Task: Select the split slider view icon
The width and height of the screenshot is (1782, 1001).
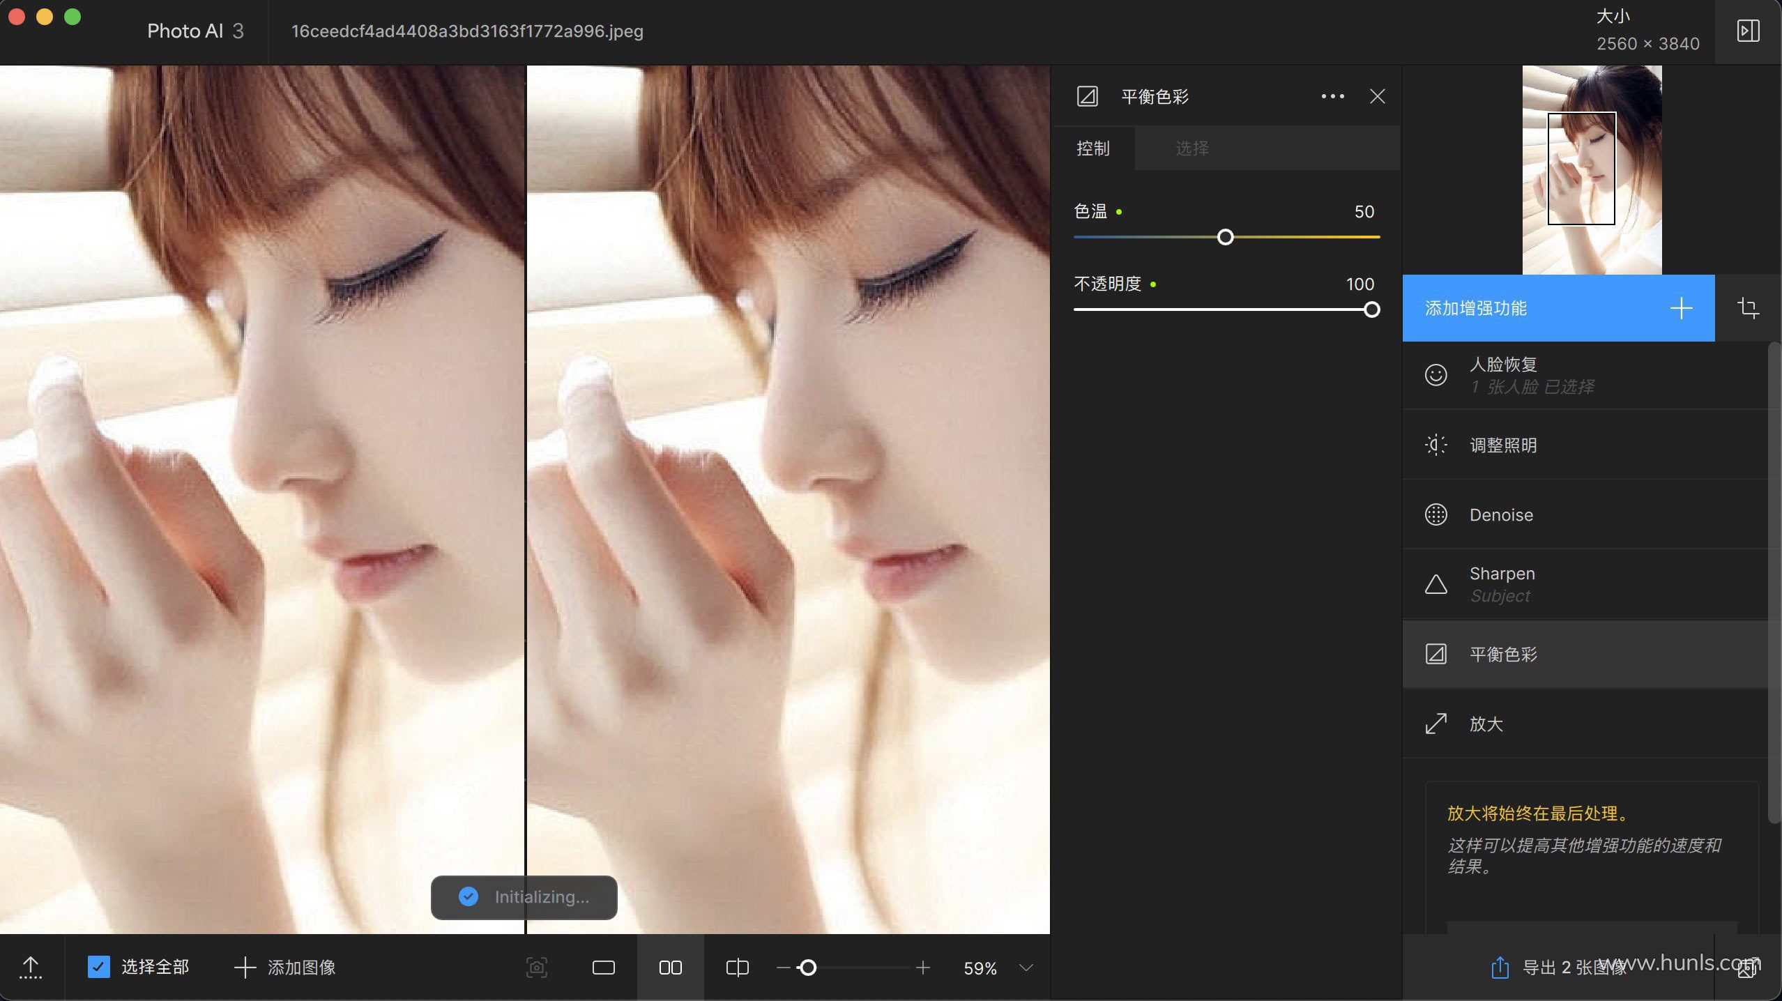Action: click(x=737, y=968)
